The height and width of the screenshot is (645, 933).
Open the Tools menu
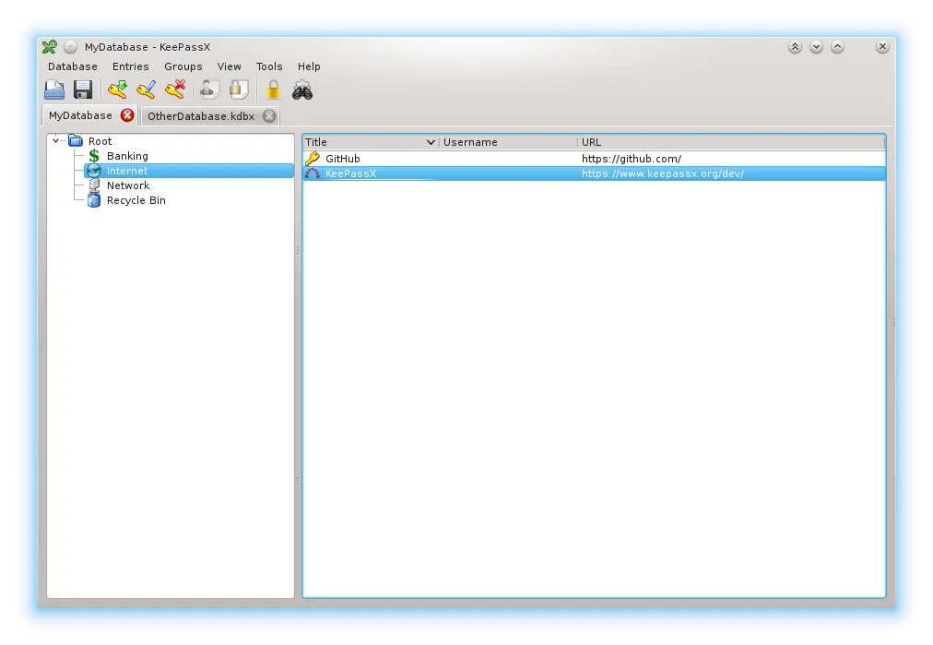point(269,66)
